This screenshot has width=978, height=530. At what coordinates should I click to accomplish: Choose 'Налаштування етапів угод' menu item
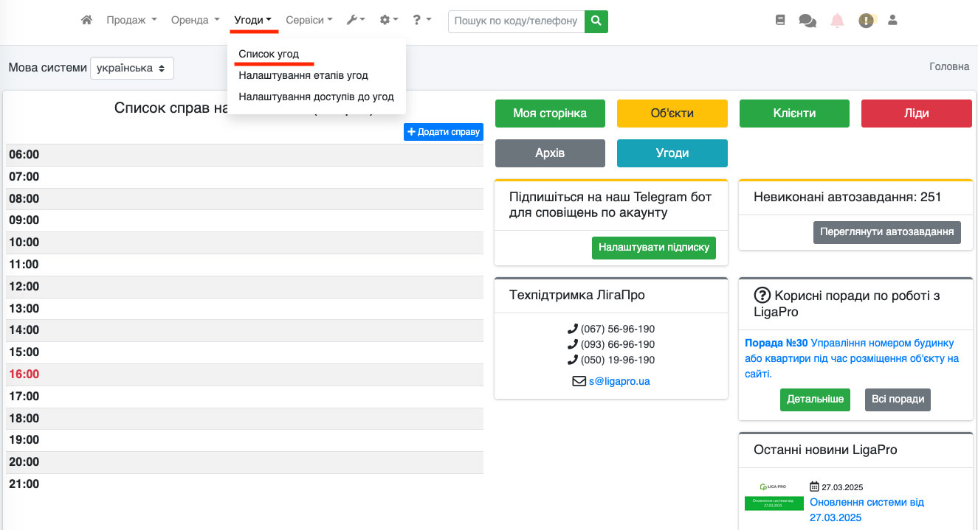pos(303,75)
